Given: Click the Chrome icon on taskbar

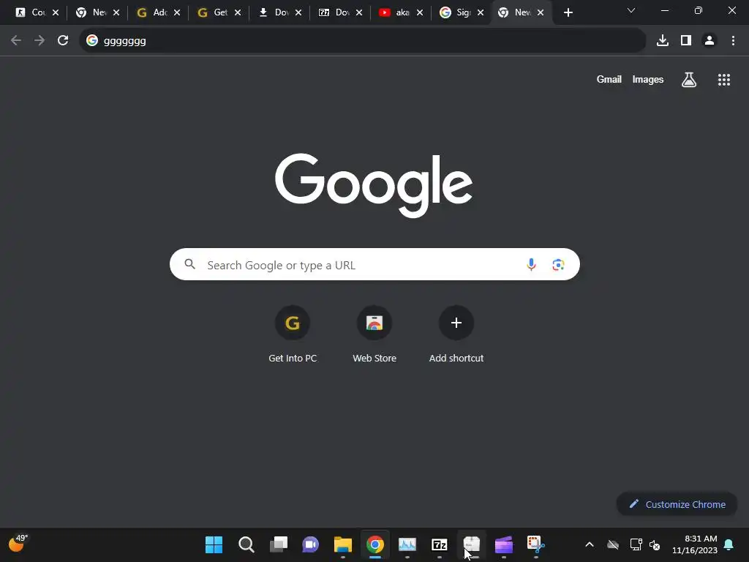Looking at the screenshot, I should coord(375,544).
